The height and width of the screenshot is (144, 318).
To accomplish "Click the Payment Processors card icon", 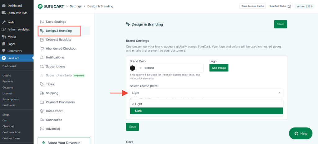I will tap(42, 102).
